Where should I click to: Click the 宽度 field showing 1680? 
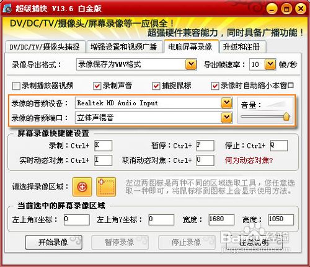pyautogui.click(x=221, y=220)
